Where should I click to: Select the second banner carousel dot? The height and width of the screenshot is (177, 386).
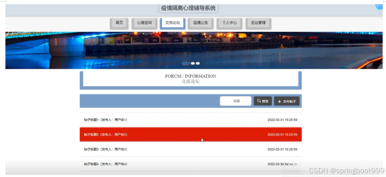[193, 63]
